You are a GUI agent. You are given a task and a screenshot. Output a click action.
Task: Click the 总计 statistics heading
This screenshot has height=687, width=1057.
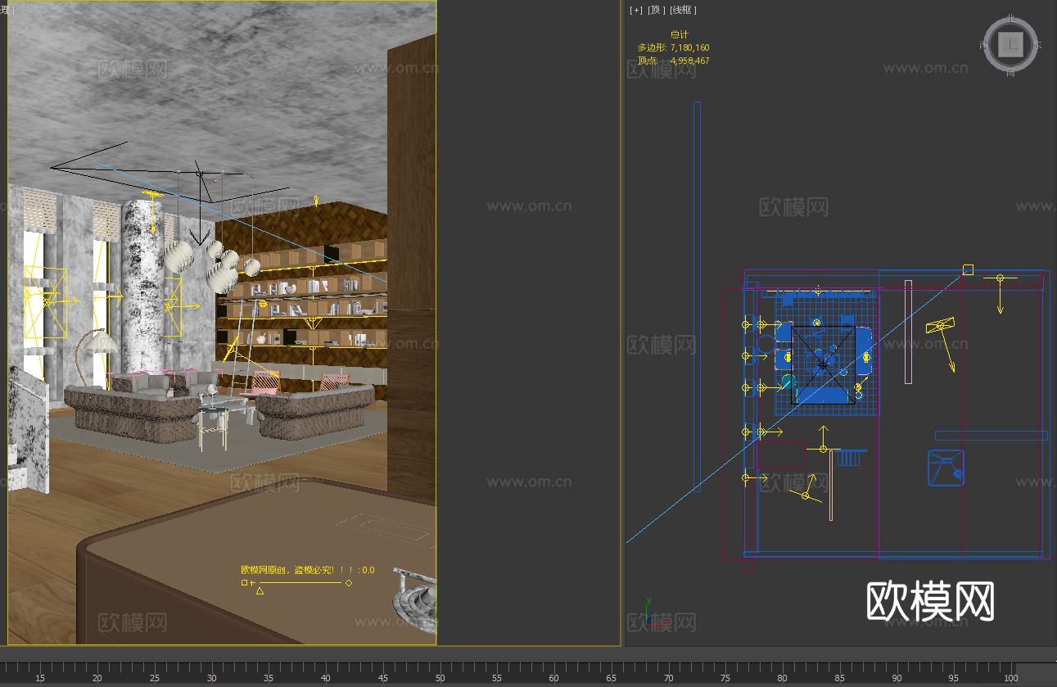click(680, 34)
